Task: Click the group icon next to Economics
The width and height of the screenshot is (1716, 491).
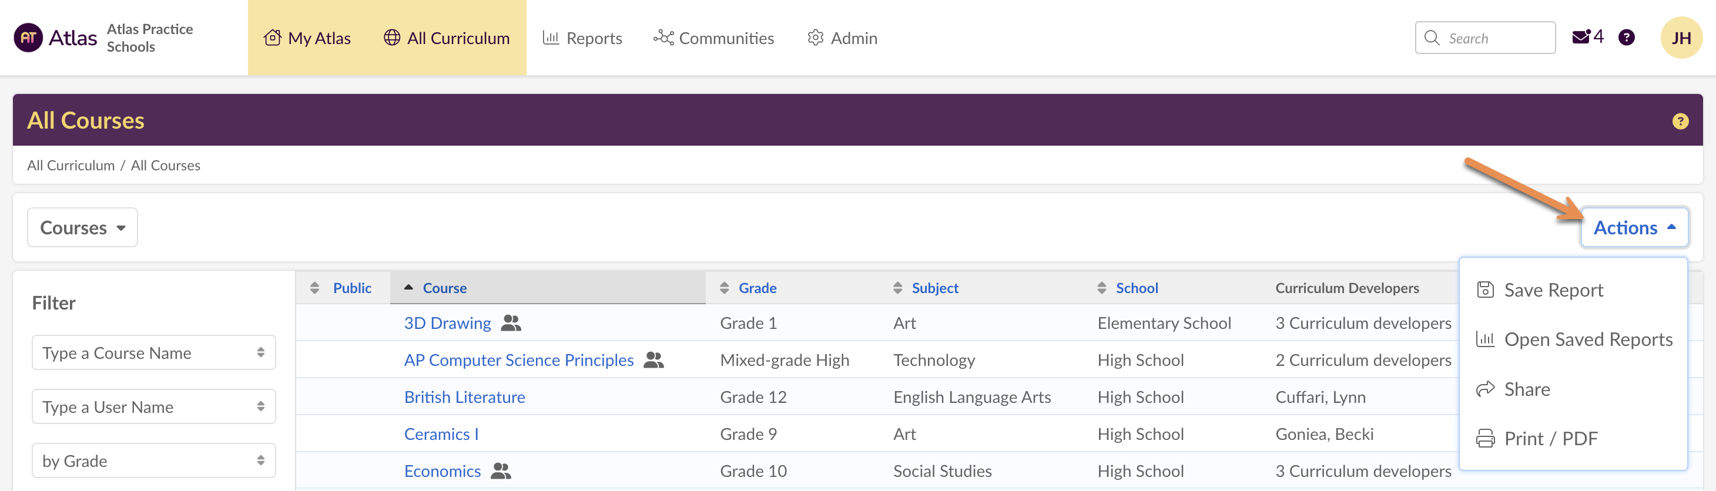Action: 501,471
